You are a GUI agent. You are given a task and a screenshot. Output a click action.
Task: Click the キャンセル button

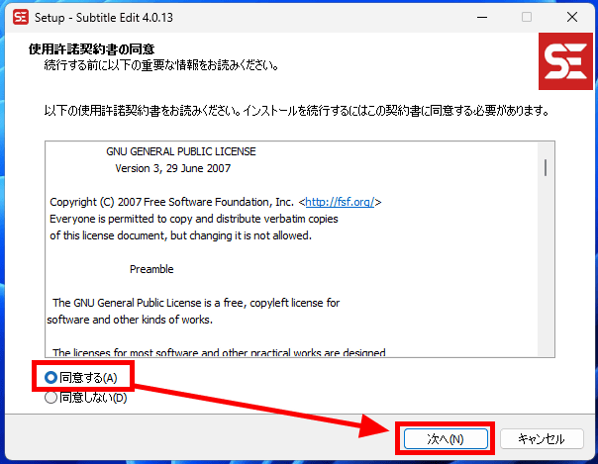pos(542,439)
